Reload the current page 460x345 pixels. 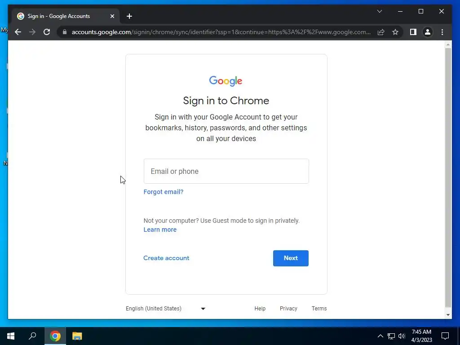[x=47, y=32]
